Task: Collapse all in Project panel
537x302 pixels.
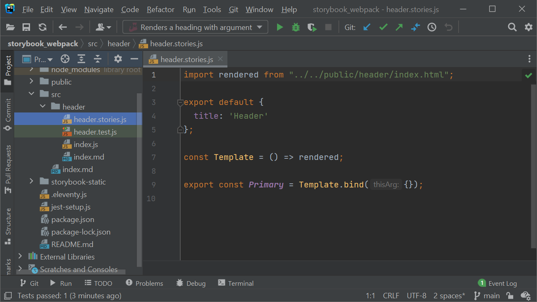Action: coord(98,59)
